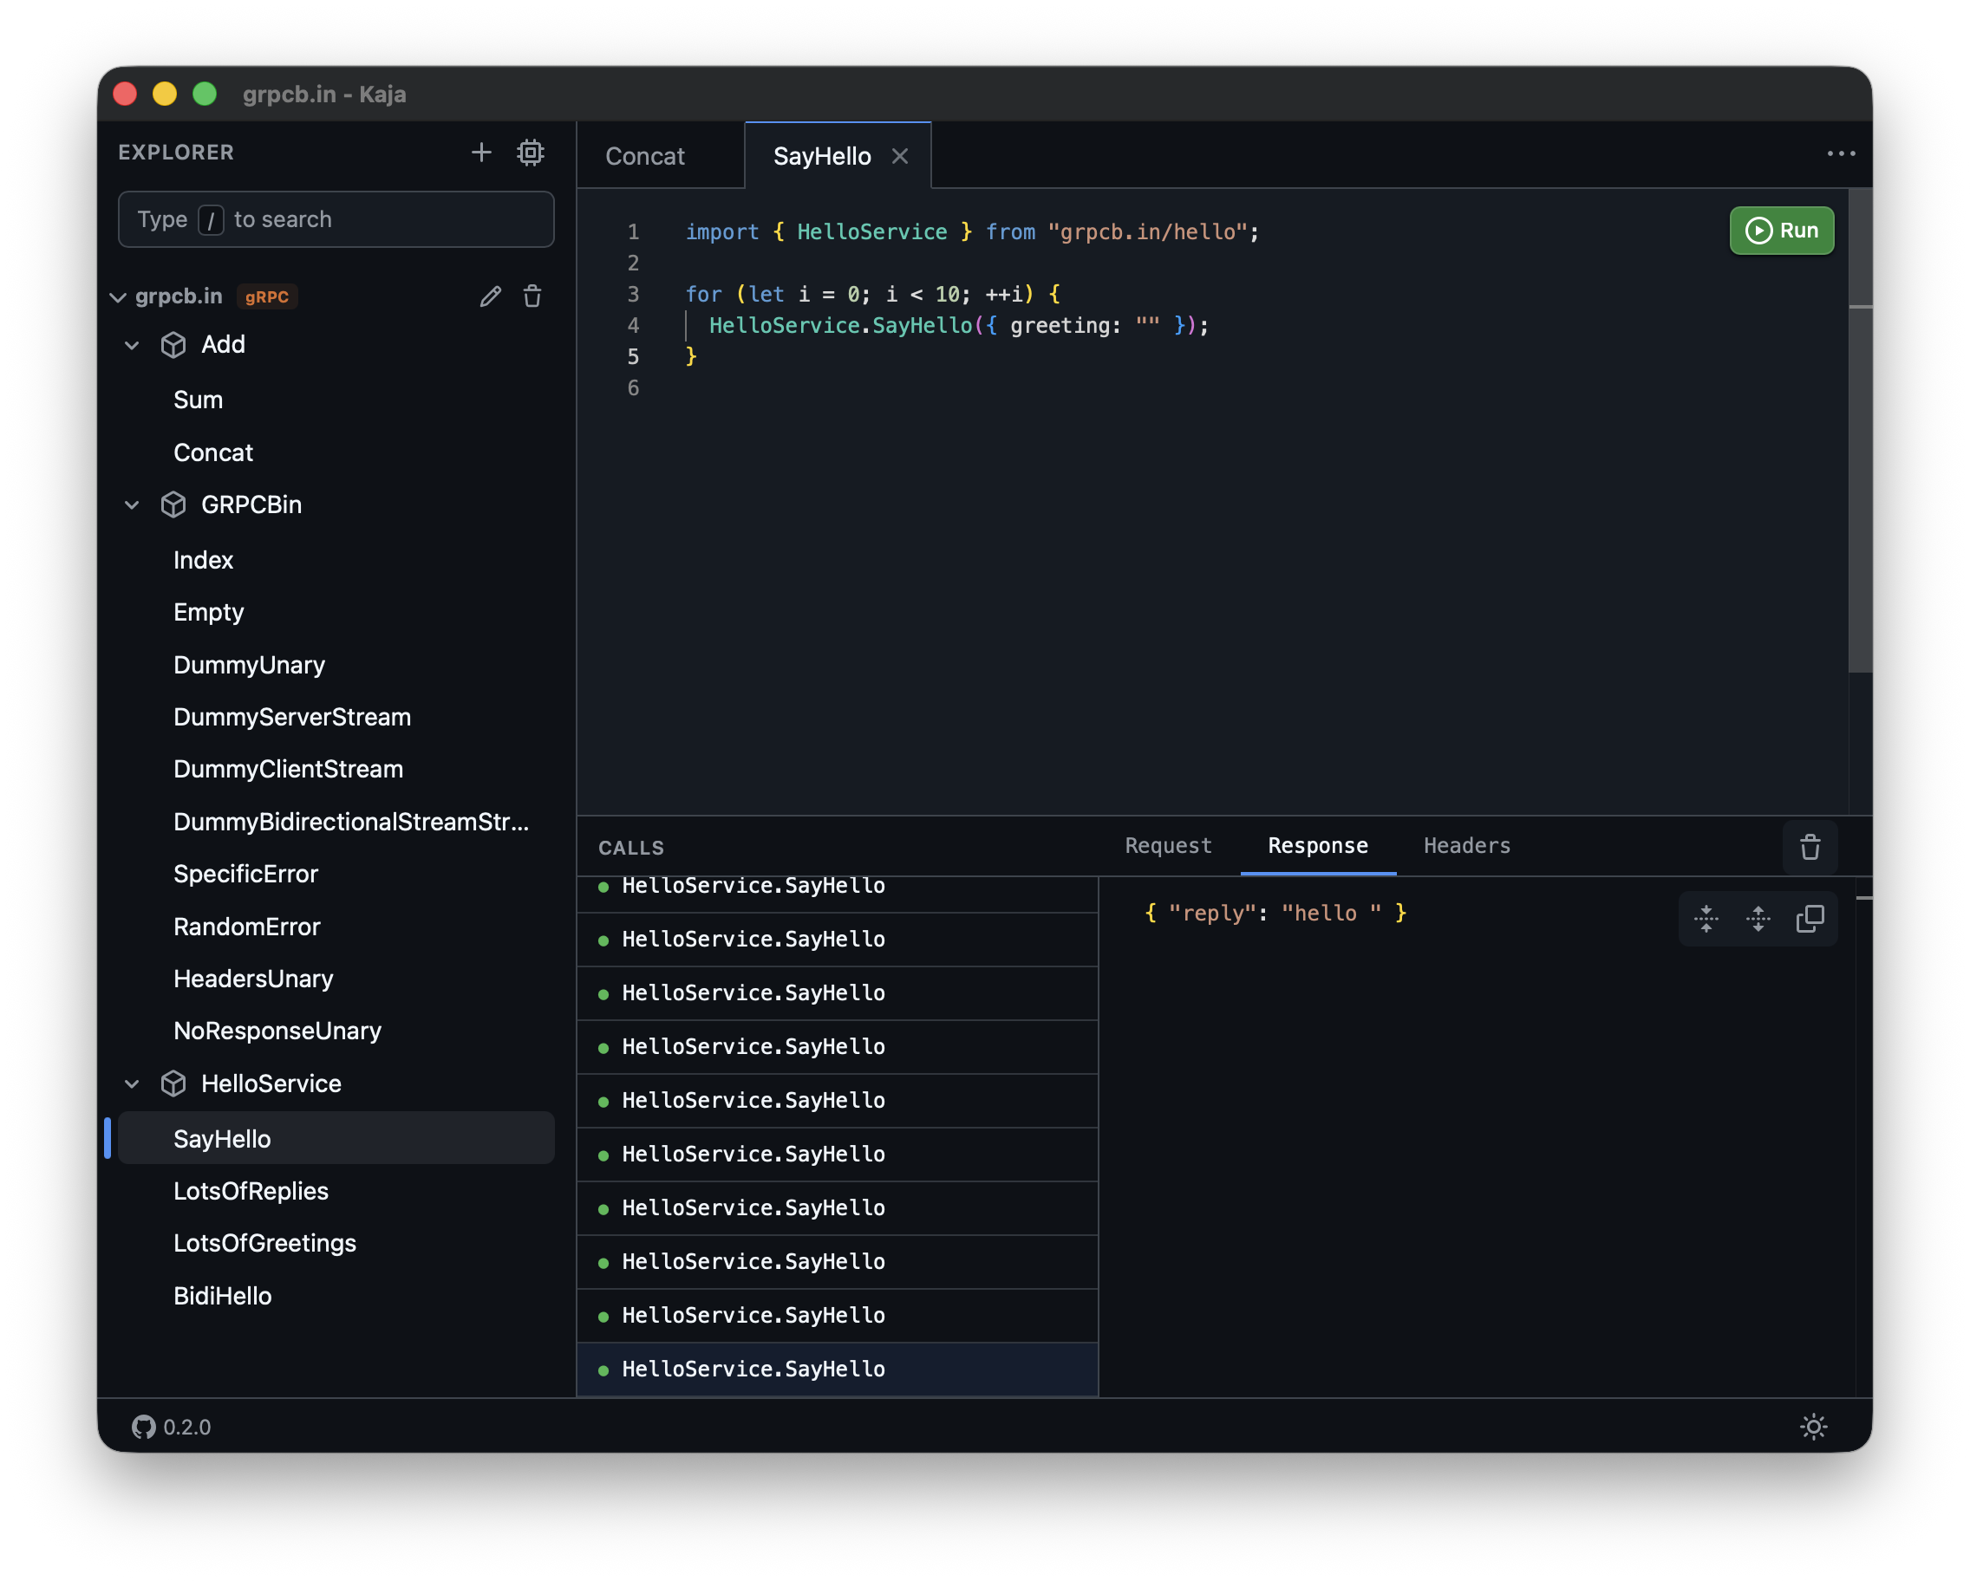Open the compiler icon next to plus
This screenshot has height=1581, width=1970.
tap(530, 153)
